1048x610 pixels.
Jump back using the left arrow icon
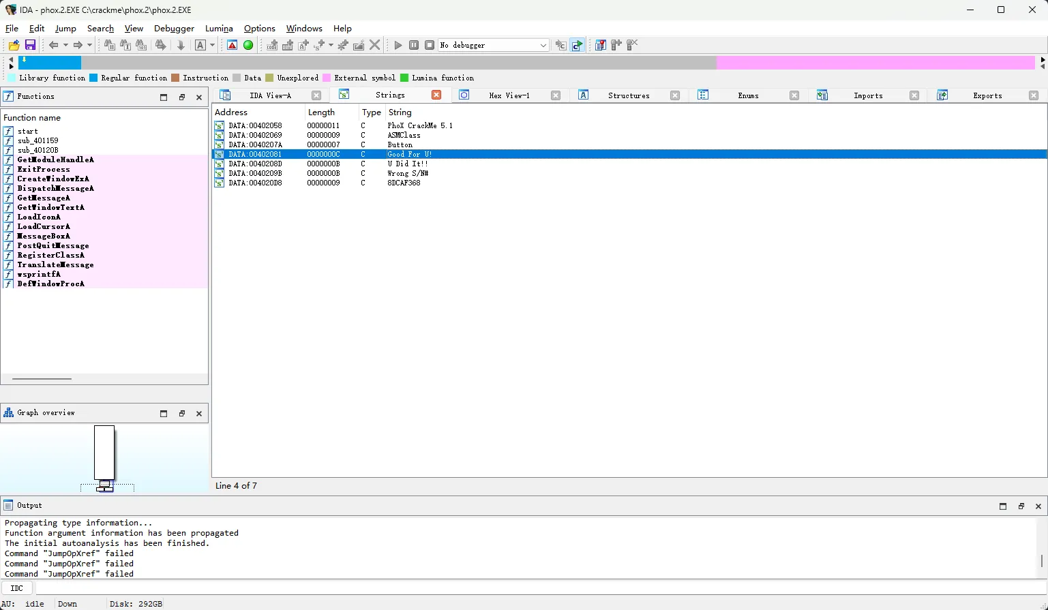pyautogui.click(x=53, y=45)
